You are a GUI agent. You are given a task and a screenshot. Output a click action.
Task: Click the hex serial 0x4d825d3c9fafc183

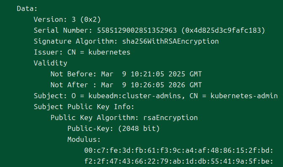223,30
